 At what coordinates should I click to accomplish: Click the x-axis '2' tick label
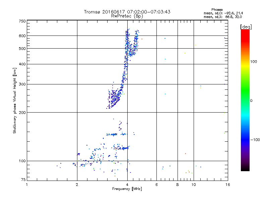pyautogui.click(x=77, y=185)
